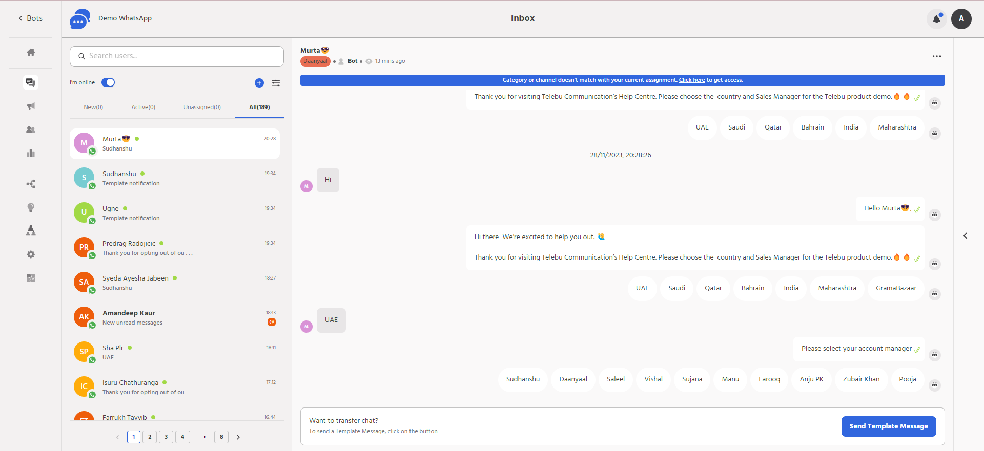The width and height of the screenshot is (984, 451).
Task: Open the notifications bell
Action: 936,19
